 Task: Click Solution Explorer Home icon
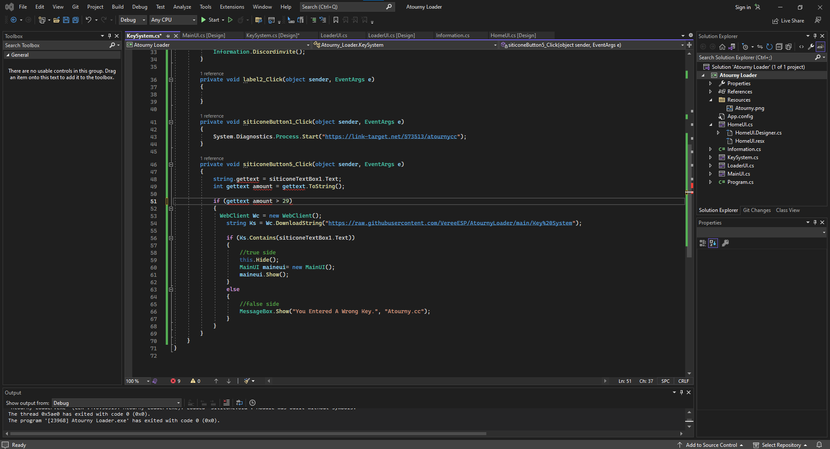tap(722, 47)
